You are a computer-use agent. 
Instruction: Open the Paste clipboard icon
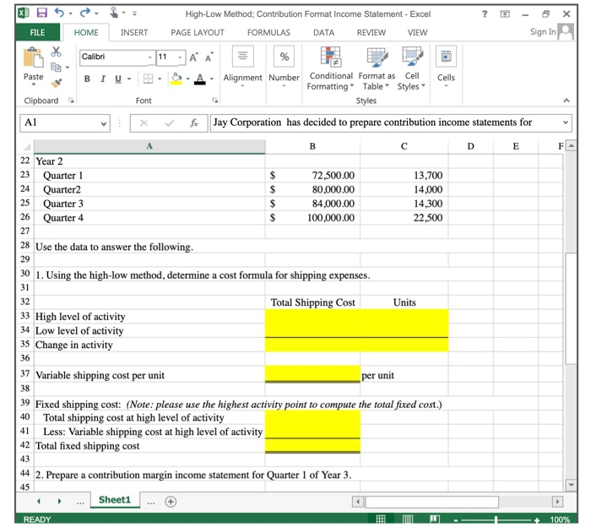33,57
